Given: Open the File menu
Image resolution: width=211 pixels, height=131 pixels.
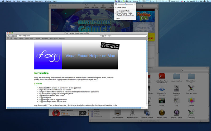Looking at the screenshot, I should click(x=14, y=1).
